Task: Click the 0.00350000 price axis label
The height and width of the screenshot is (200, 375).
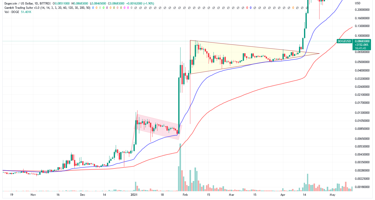Action: (362, 162)
